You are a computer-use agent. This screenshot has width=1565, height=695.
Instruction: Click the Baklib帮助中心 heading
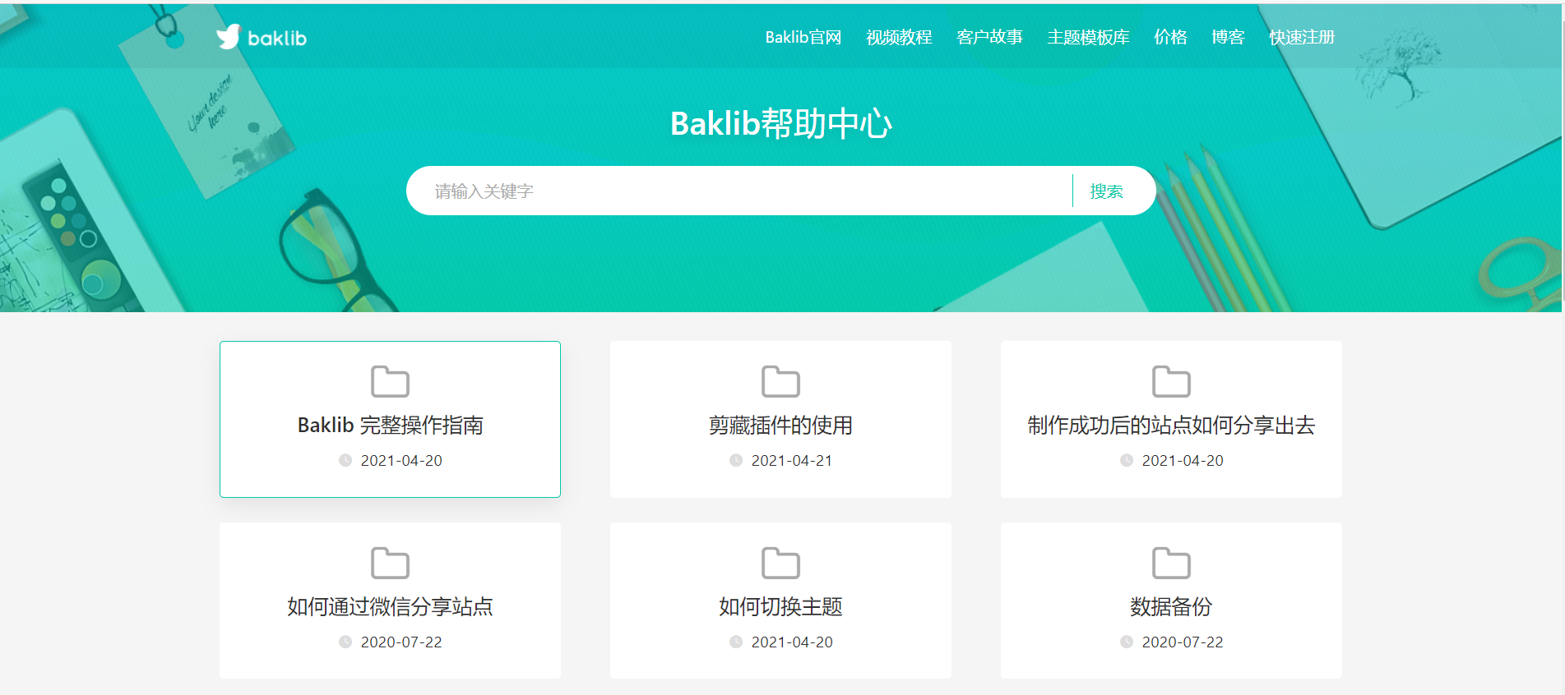(781, 124)
